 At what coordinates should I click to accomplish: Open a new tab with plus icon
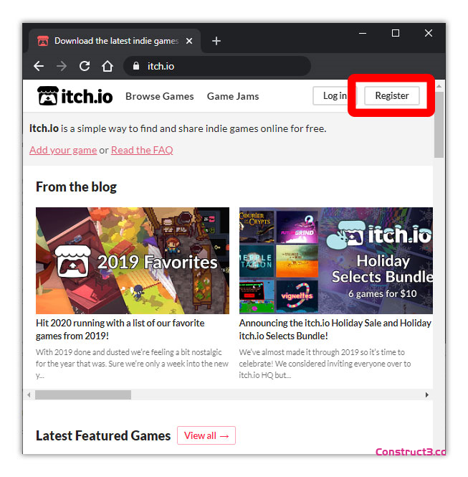coord(216,41)
